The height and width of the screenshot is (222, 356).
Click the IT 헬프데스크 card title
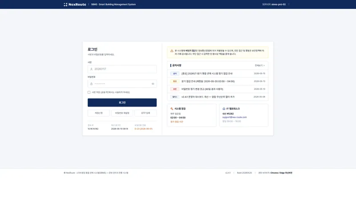(233, 109)
